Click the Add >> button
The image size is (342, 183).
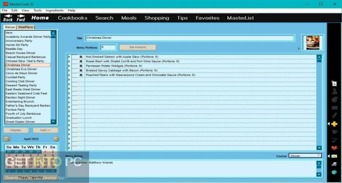coord(45,130)
